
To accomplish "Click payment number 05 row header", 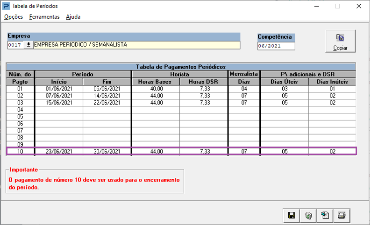I will (x=21, y=117).
